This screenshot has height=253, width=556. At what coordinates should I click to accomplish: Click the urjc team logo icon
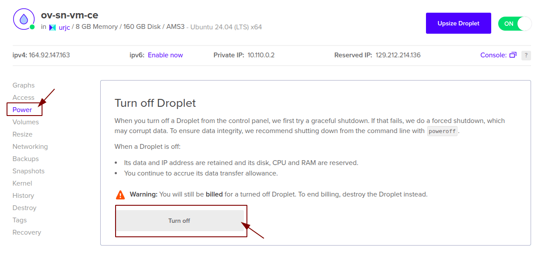[x=53, y=27]
